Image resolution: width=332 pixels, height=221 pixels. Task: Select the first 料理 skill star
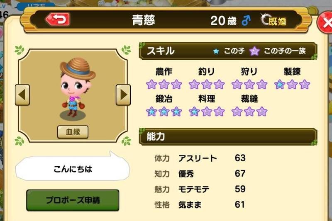pyautogui.click(x=194, y=112)
